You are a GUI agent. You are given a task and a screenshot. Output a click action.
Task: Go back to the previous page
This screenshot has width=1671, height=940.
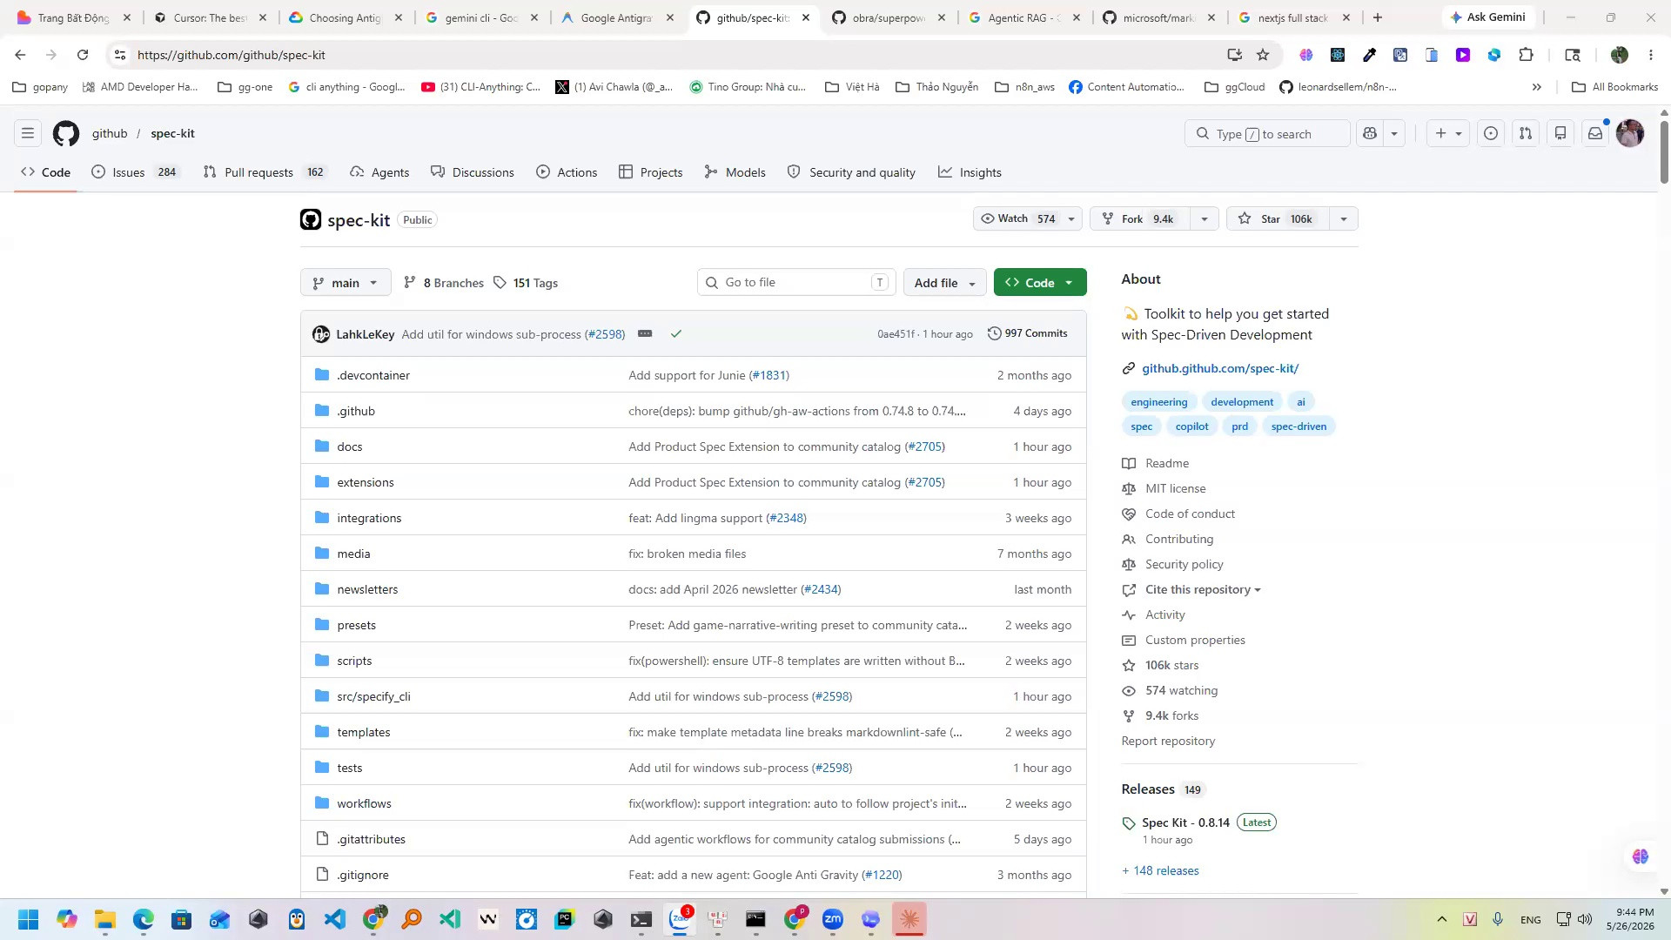pos(20,55)
